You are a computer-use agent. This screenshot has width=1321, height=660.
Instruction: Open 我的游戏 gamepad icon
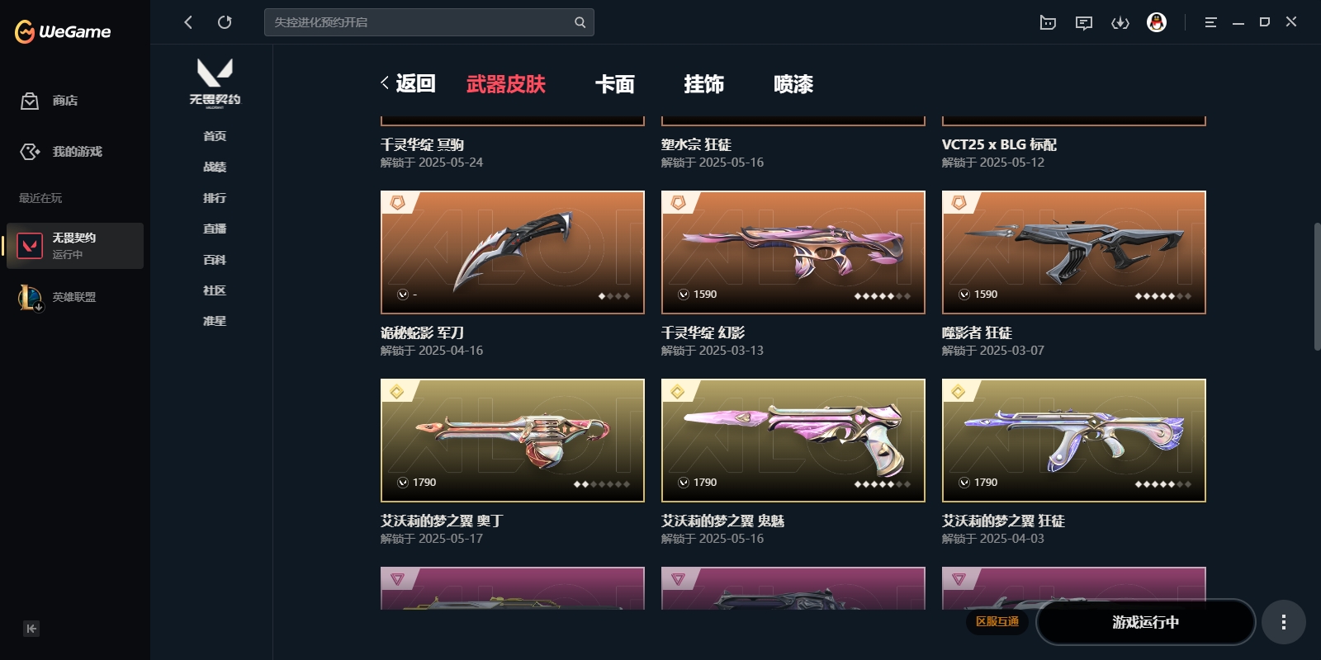click(x=30, y=152)
